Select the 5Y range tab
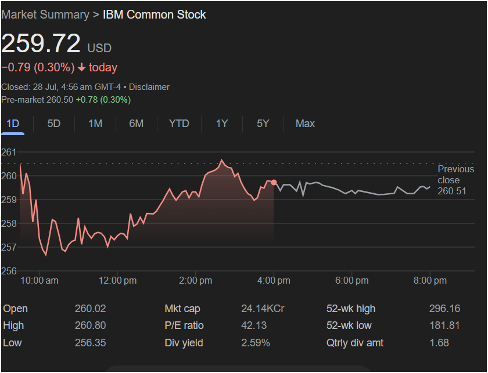 [263, 124]
